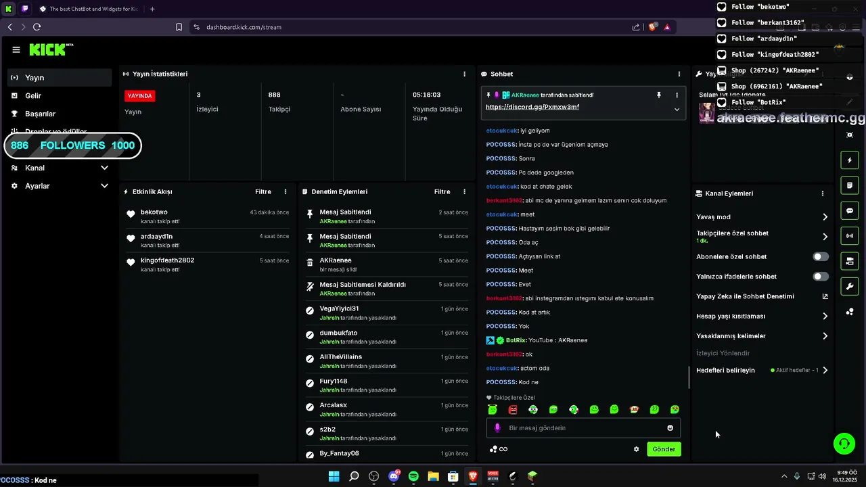Go to Yayın in left sidebar
866x487 pixels.
60,78
